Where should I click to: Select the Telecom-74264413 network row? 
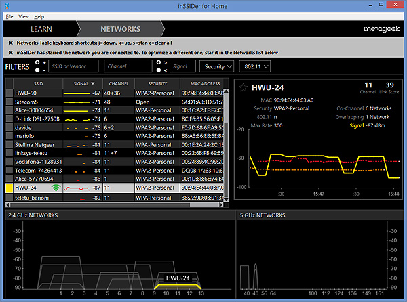[115, 171]
